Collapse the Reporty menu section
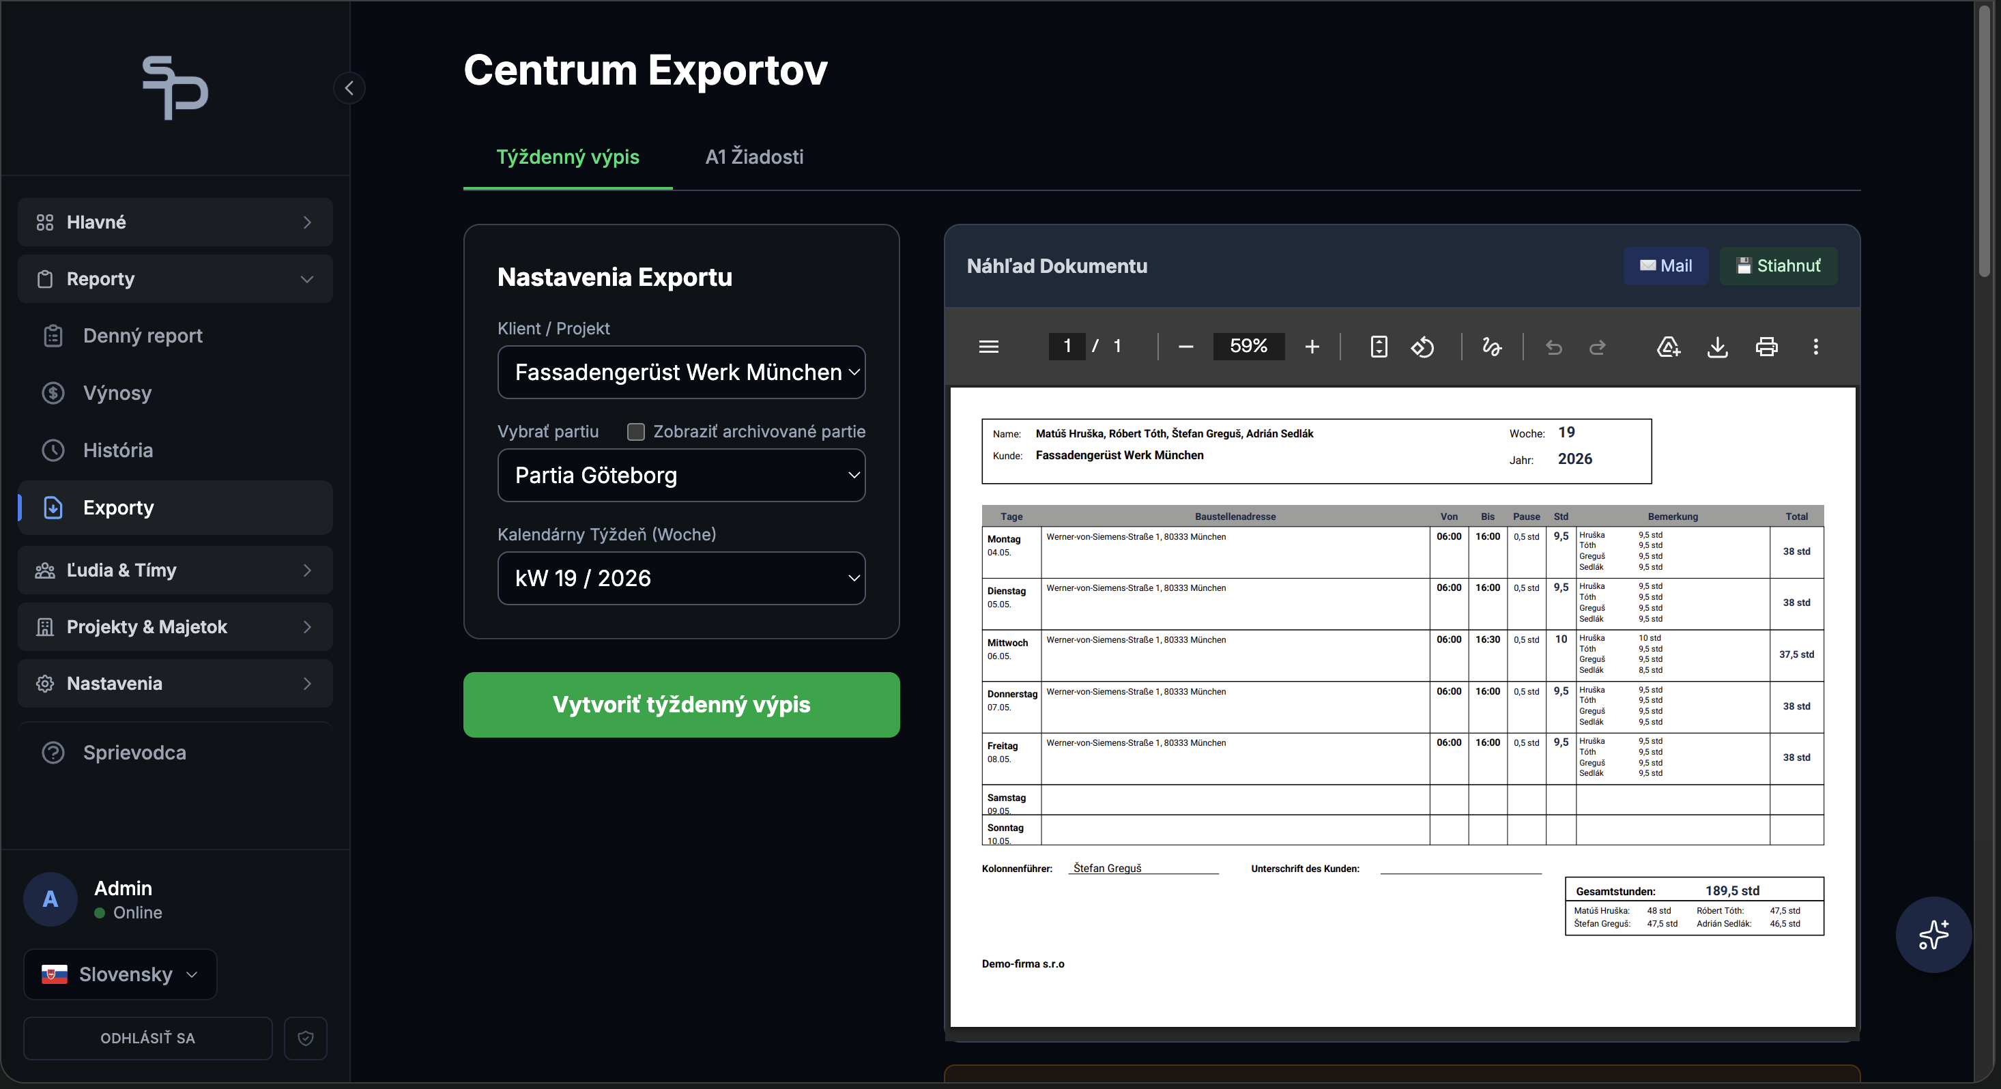 point(175,279)
